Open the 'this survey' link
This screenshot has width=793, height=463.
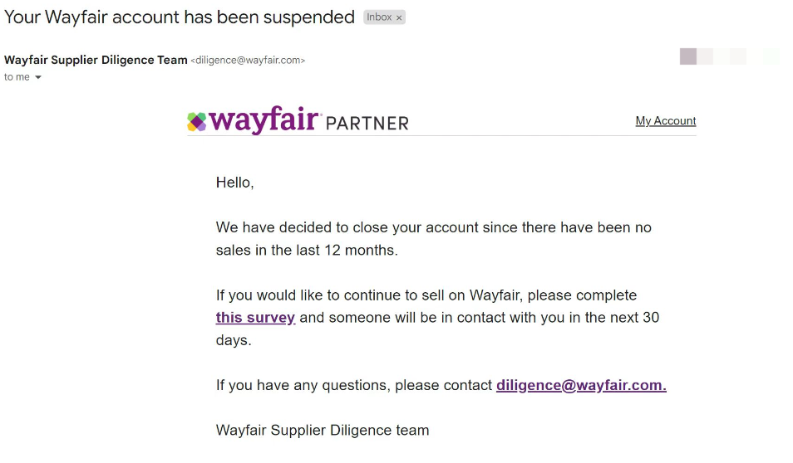click(255, 317)
